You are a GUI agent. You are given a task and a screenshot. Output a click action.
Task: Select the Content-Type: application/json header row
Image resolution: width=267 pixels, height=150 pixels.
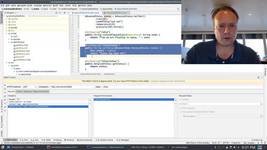tap(48, 104)
